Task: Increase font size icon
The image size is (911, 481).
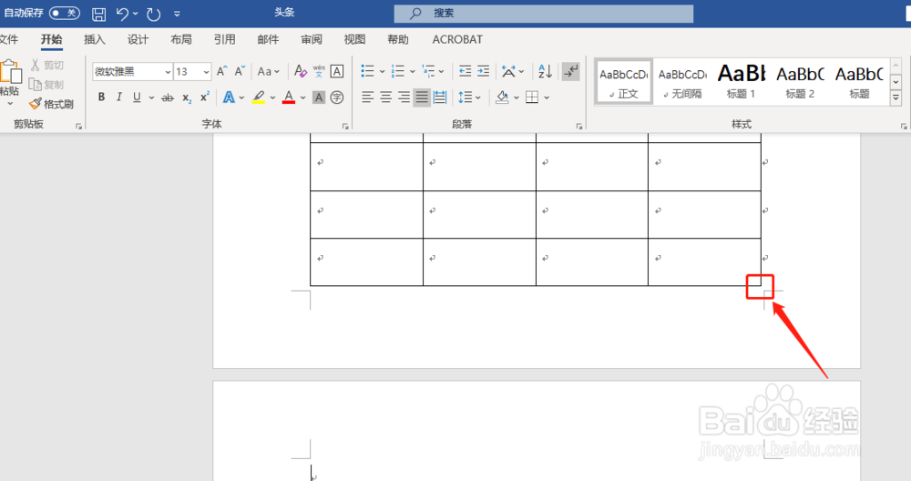Action: 222,71
